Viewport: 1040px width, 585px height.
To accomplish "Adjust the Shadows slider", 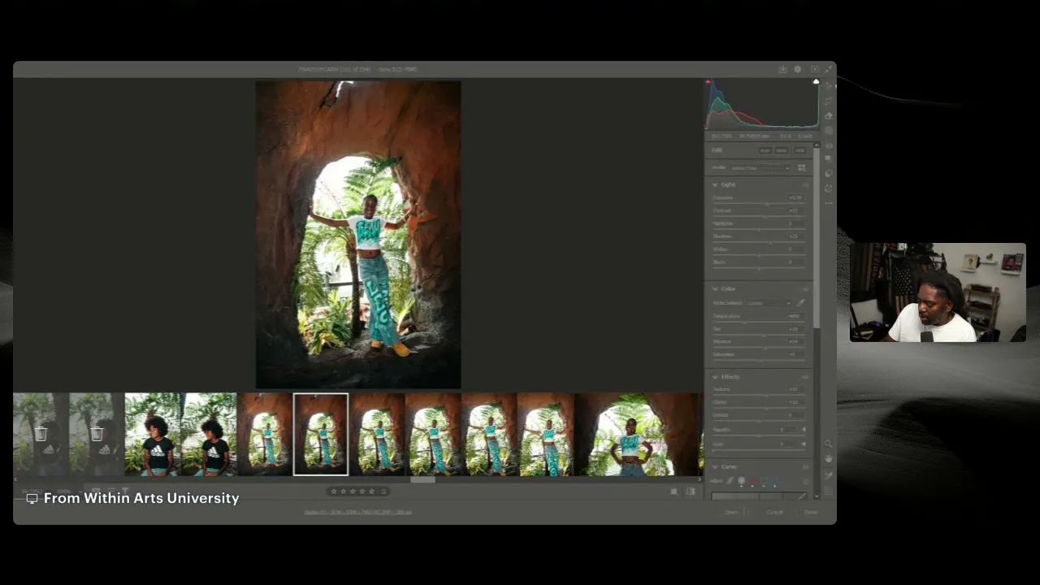I will tap(759, 242).
